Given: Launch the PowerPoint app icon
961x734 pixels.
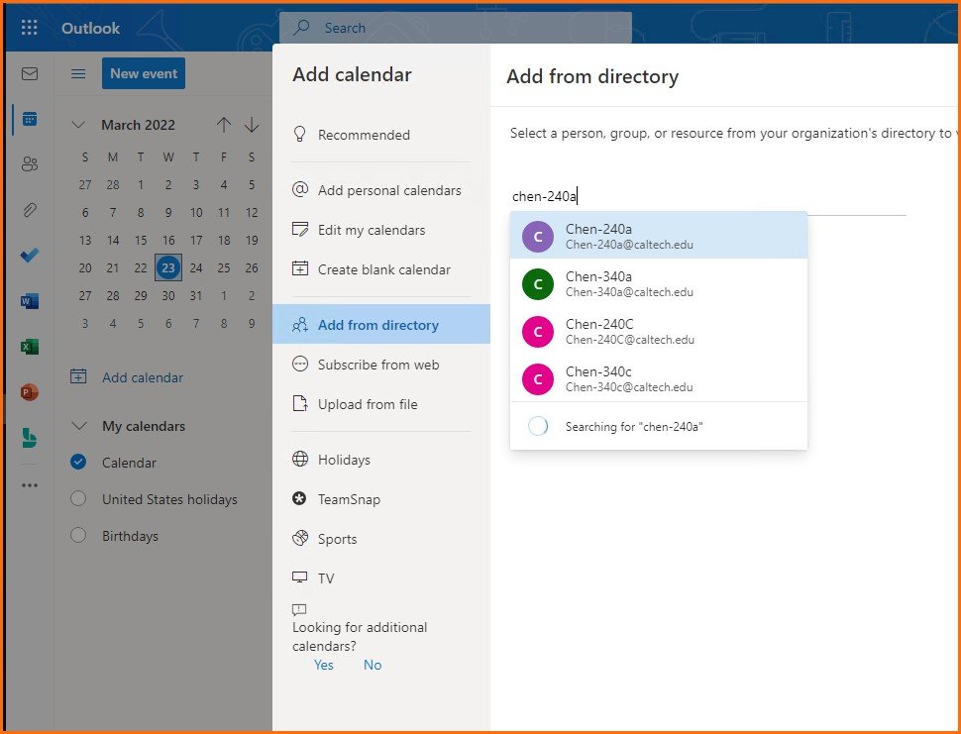Looking at the screenshot, I should (30, 392).
